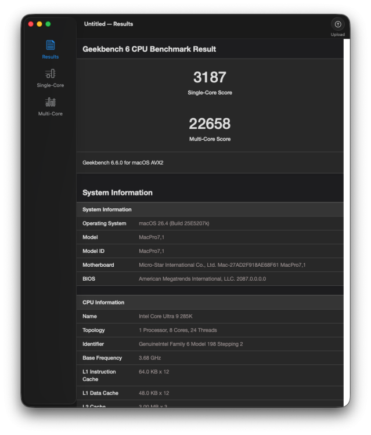Click the single-core score 3187
This screenshot has width=371, height=435.
click(x=210, y=77)
